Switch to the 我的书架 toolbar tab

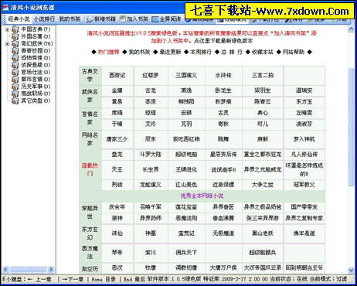[70, 19]
